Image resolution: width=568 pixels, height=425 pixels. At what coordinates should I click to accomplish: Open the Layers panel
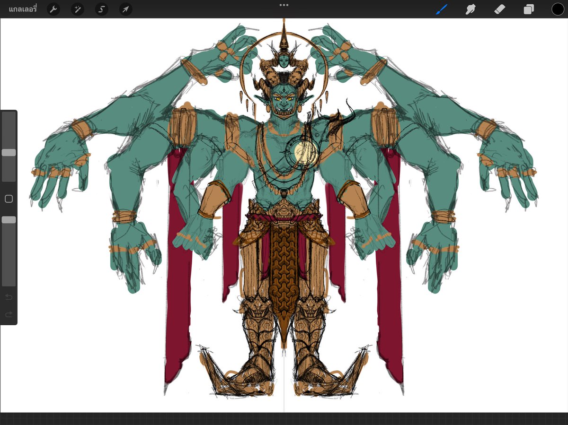pyautogui.click(x=529, y=9)
